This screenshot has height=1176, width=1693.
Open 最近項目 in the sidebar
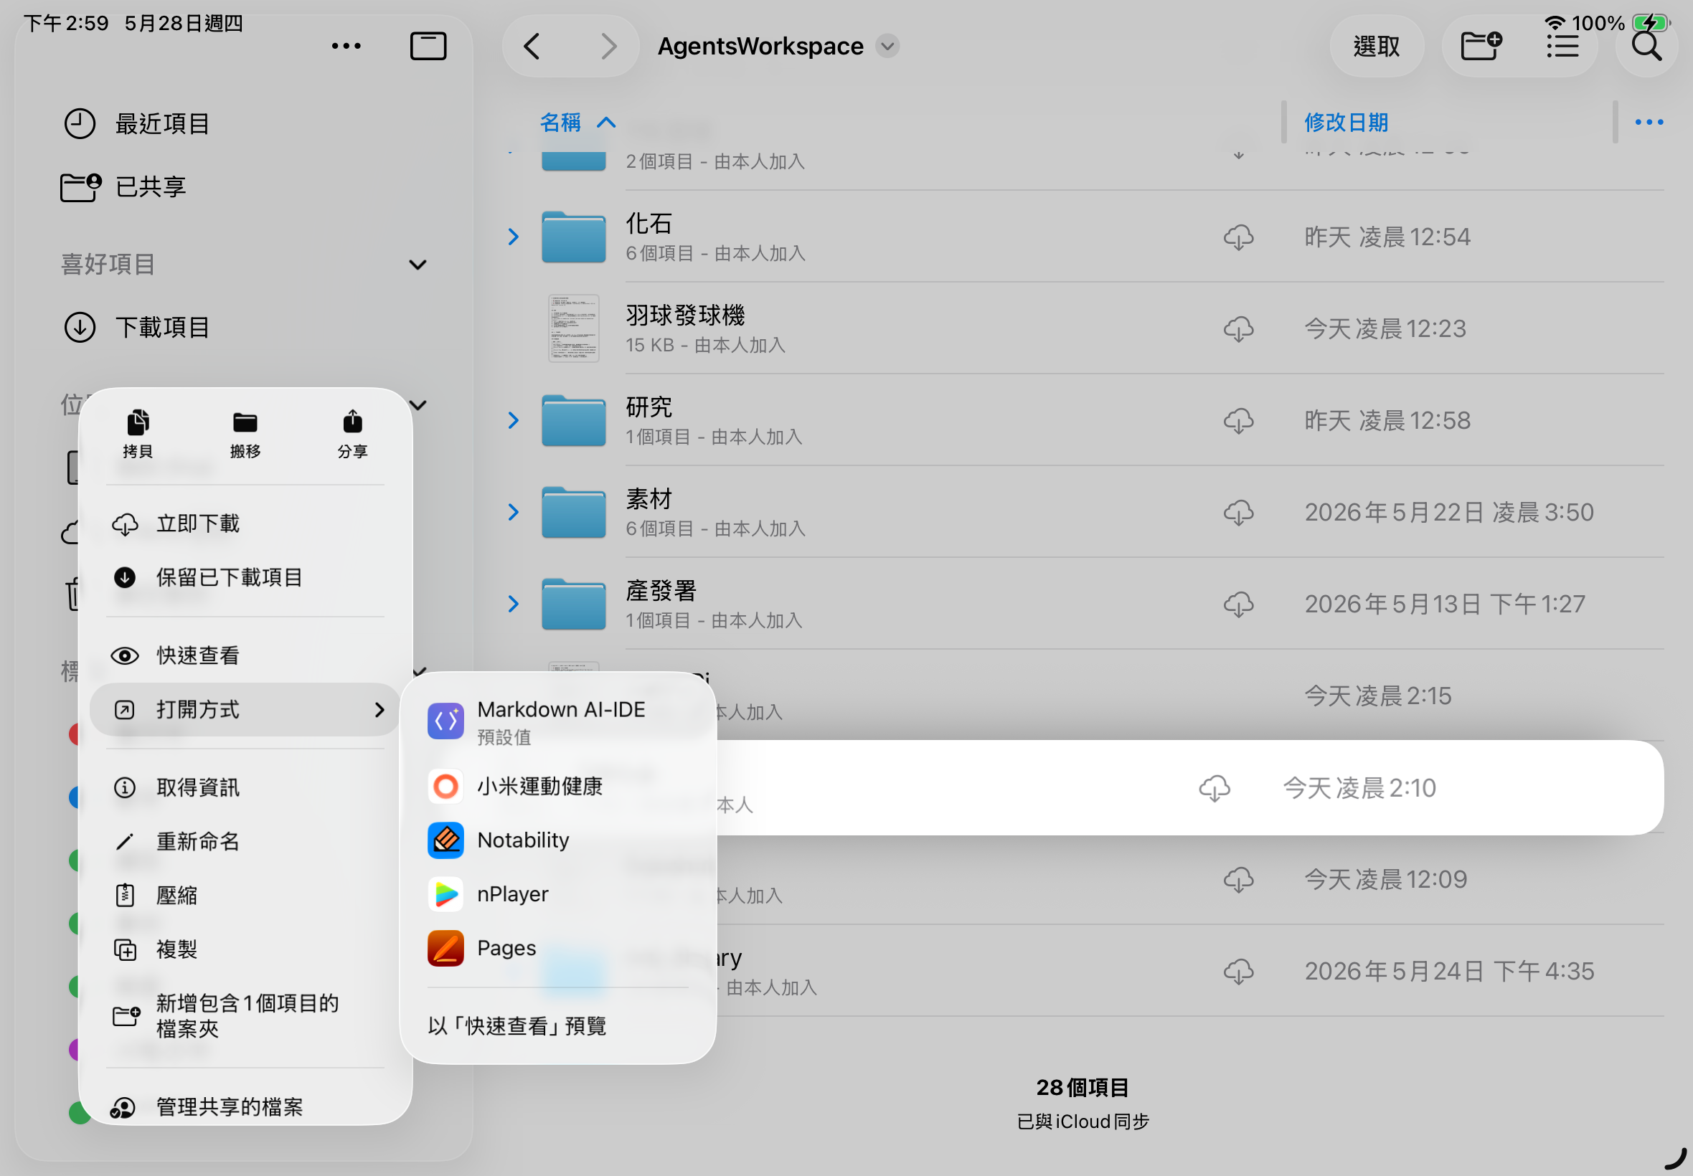click(243, 124)
